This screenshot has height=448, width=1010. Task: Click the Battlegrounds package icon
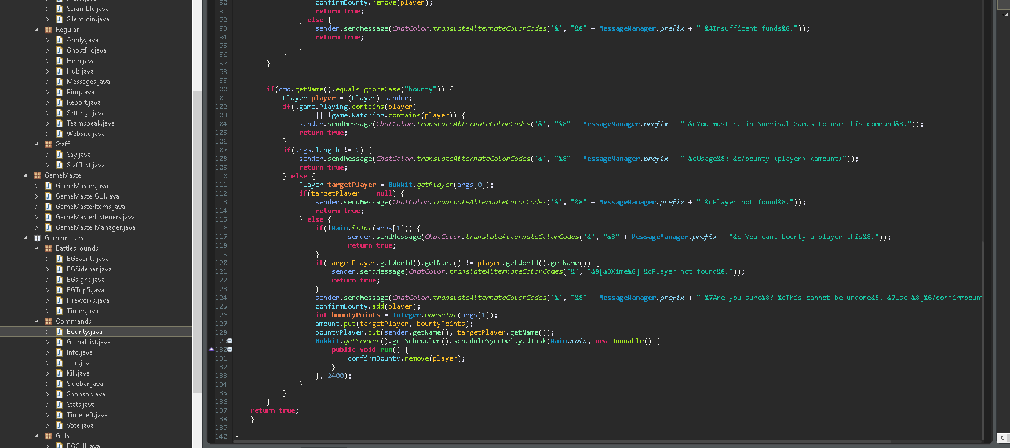coord(48,248)
